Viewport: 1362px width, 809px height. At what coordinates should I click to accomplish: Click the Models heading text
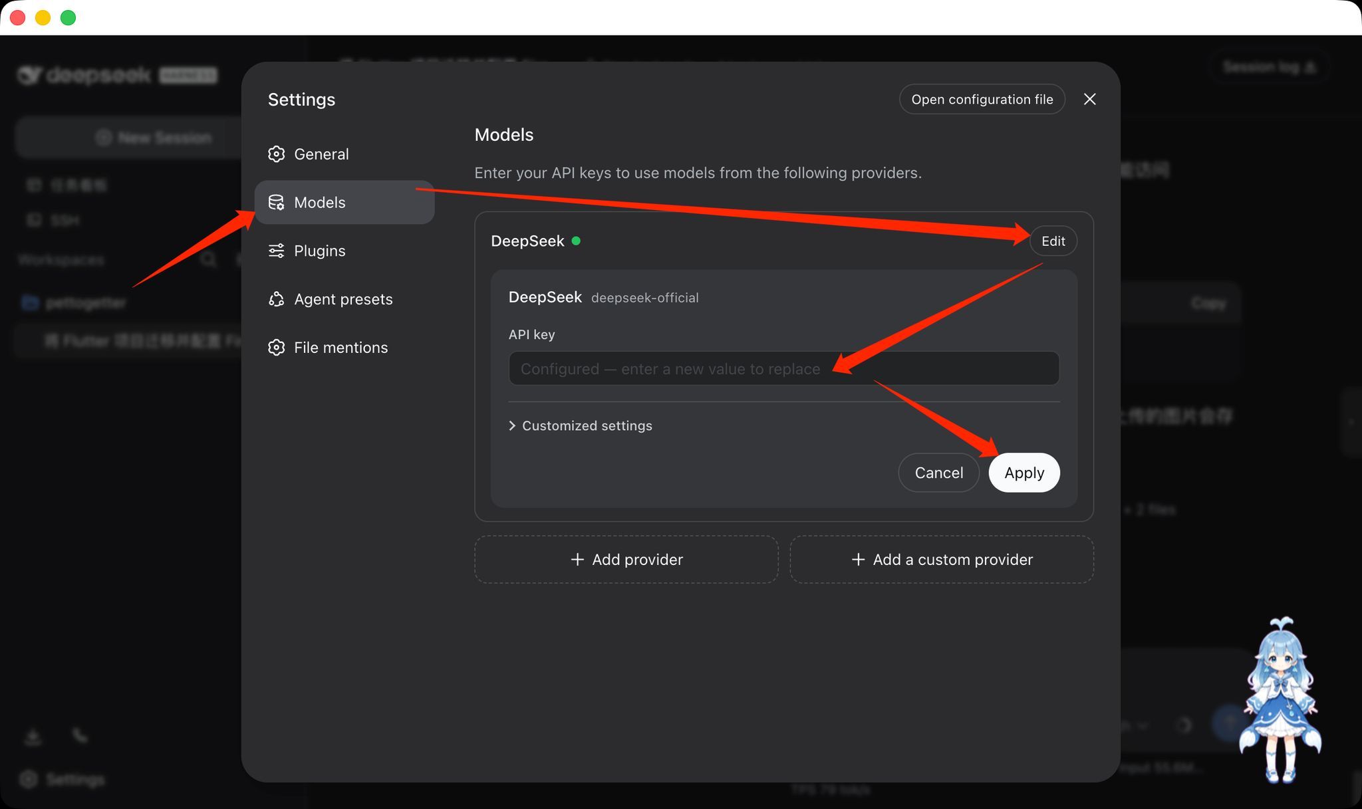coord(504,135)
